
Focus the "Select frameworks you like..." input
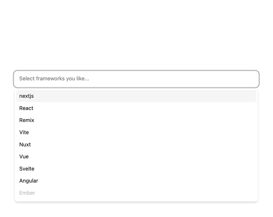click(136, 79)
